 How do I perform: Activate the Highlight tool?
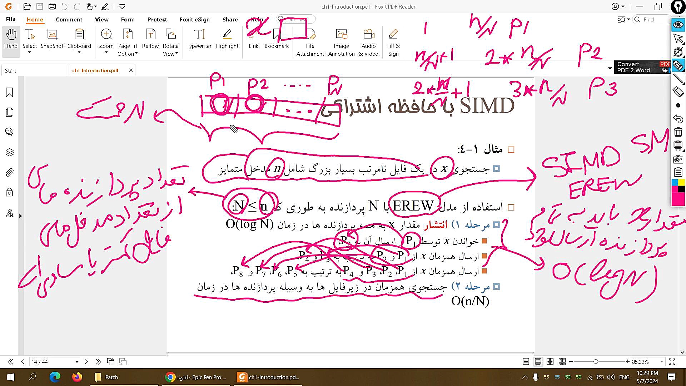(227, 39)
